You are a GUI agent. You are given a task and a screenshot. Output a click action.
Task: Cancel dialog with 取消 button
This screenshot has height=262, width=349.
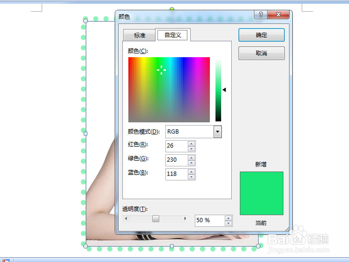click(x=261, y=53)
